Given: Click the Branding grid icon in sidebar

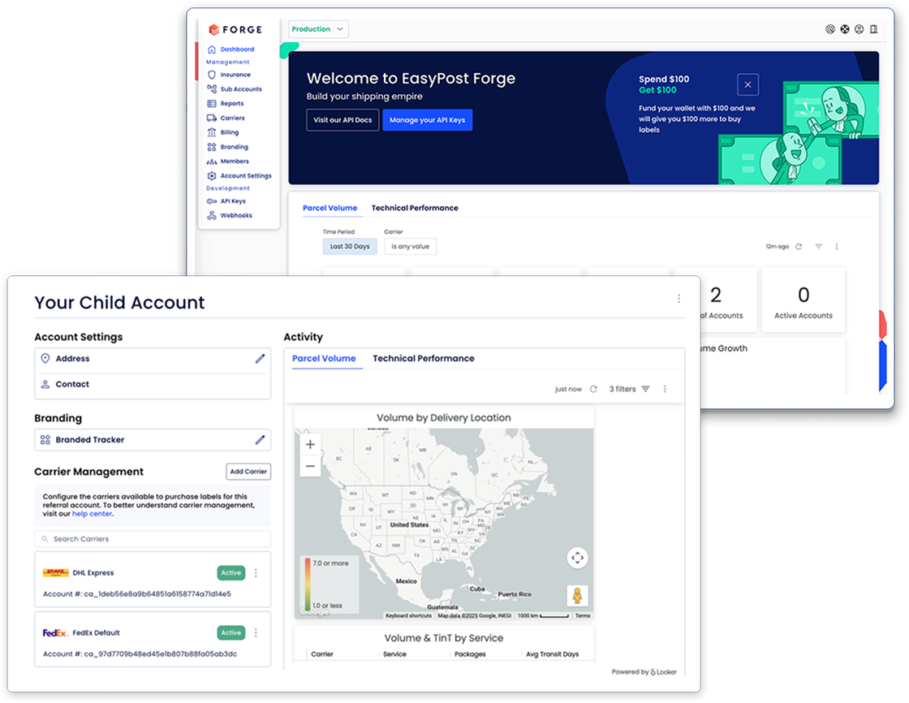Looking at the screenshot, I should 212,147.
